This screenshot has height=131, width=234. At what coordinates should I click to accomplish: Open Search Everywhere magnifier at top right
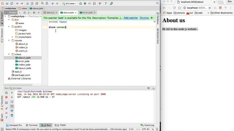tap(157, 3)
